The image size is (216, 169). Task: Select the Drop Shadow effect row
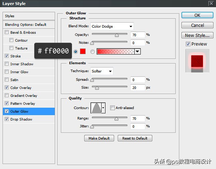29,119
